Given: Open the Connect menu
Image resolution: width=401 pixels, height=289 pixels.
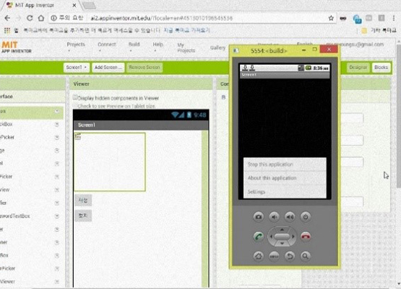Looking at the screenshot, I should (107, 47).
